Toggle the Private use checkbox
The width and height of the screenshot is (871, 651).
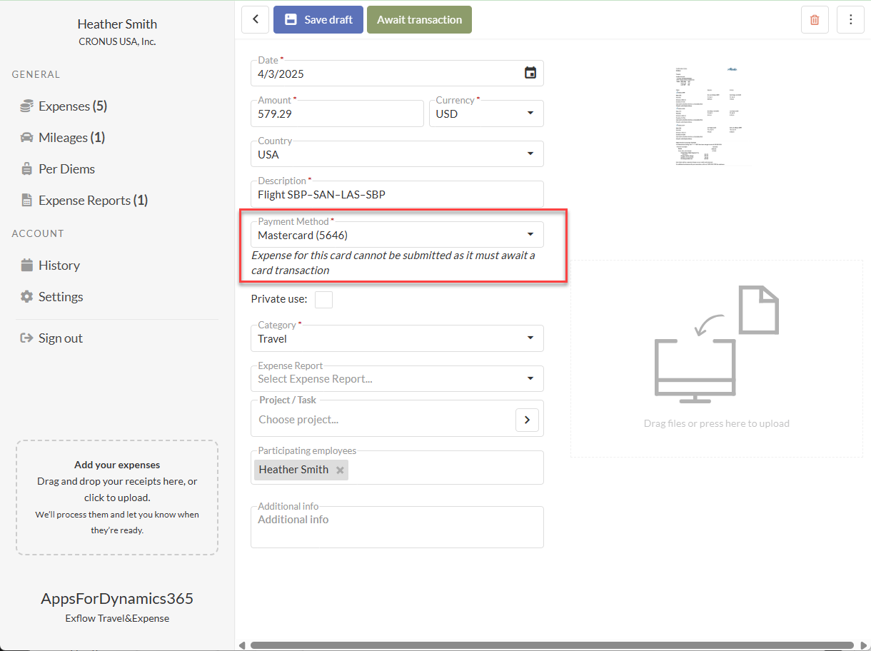[x=323, y=300]
